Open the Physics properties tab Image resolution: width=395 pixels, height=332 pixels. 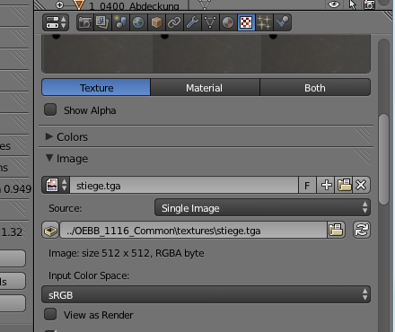tap(282, 22)
